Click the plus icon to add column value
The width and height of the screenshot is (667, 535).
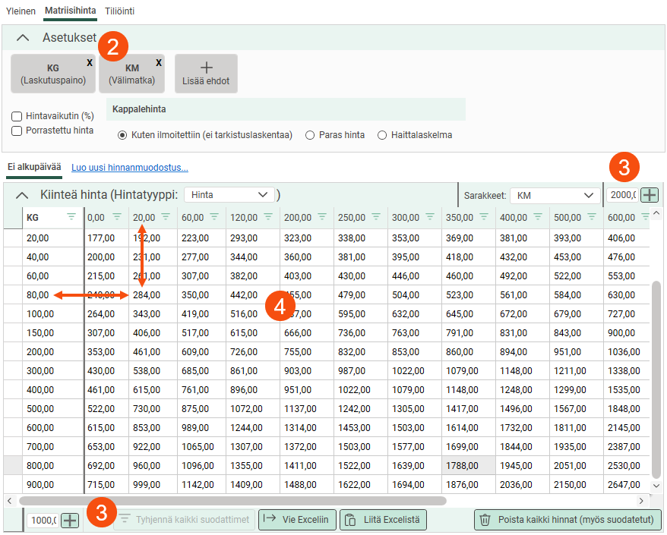(650, 195)
